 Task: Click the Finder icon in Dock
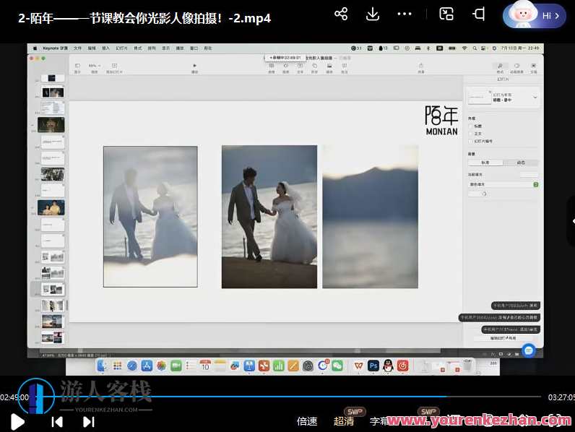[103, 366]
